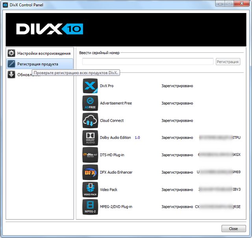Image resolution: width=252 pixels, height=238 pixels.
Task: Click the gear icon for playback settings
Action: click(11, 53)
